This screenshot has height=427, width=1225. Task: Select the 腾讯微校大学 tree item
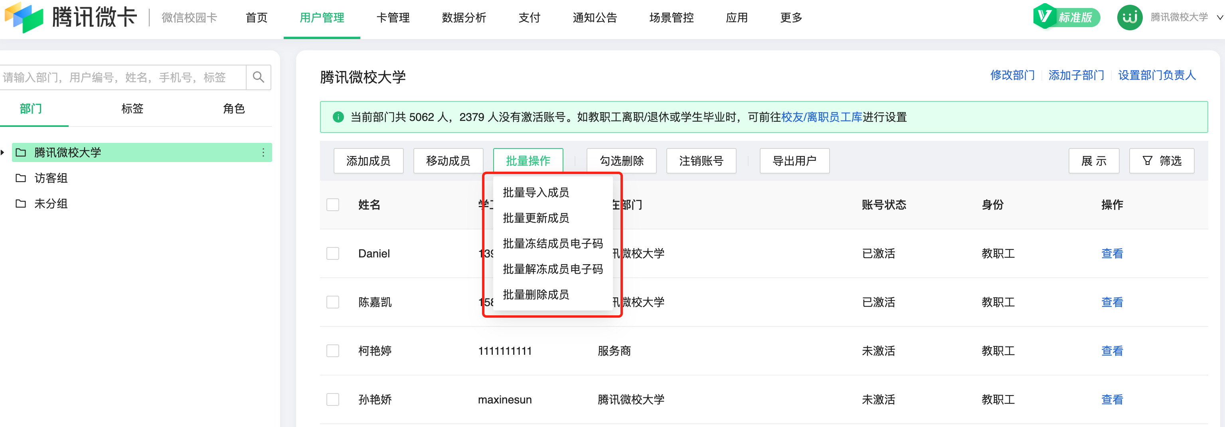(142, 152)
